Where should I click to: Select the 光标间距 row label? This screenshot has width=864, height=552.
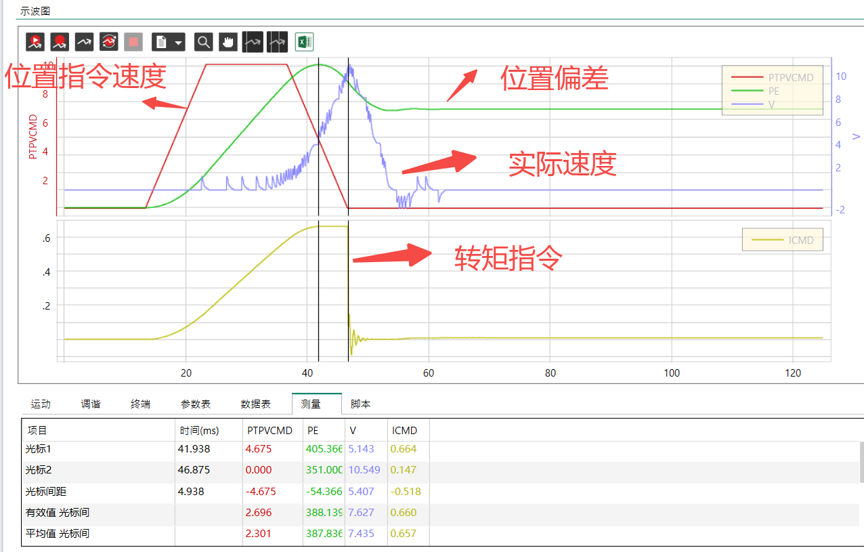tap(46, 492)
